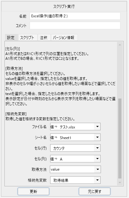Expand the 格納先変数 dropdown arrow

[97, 180]
